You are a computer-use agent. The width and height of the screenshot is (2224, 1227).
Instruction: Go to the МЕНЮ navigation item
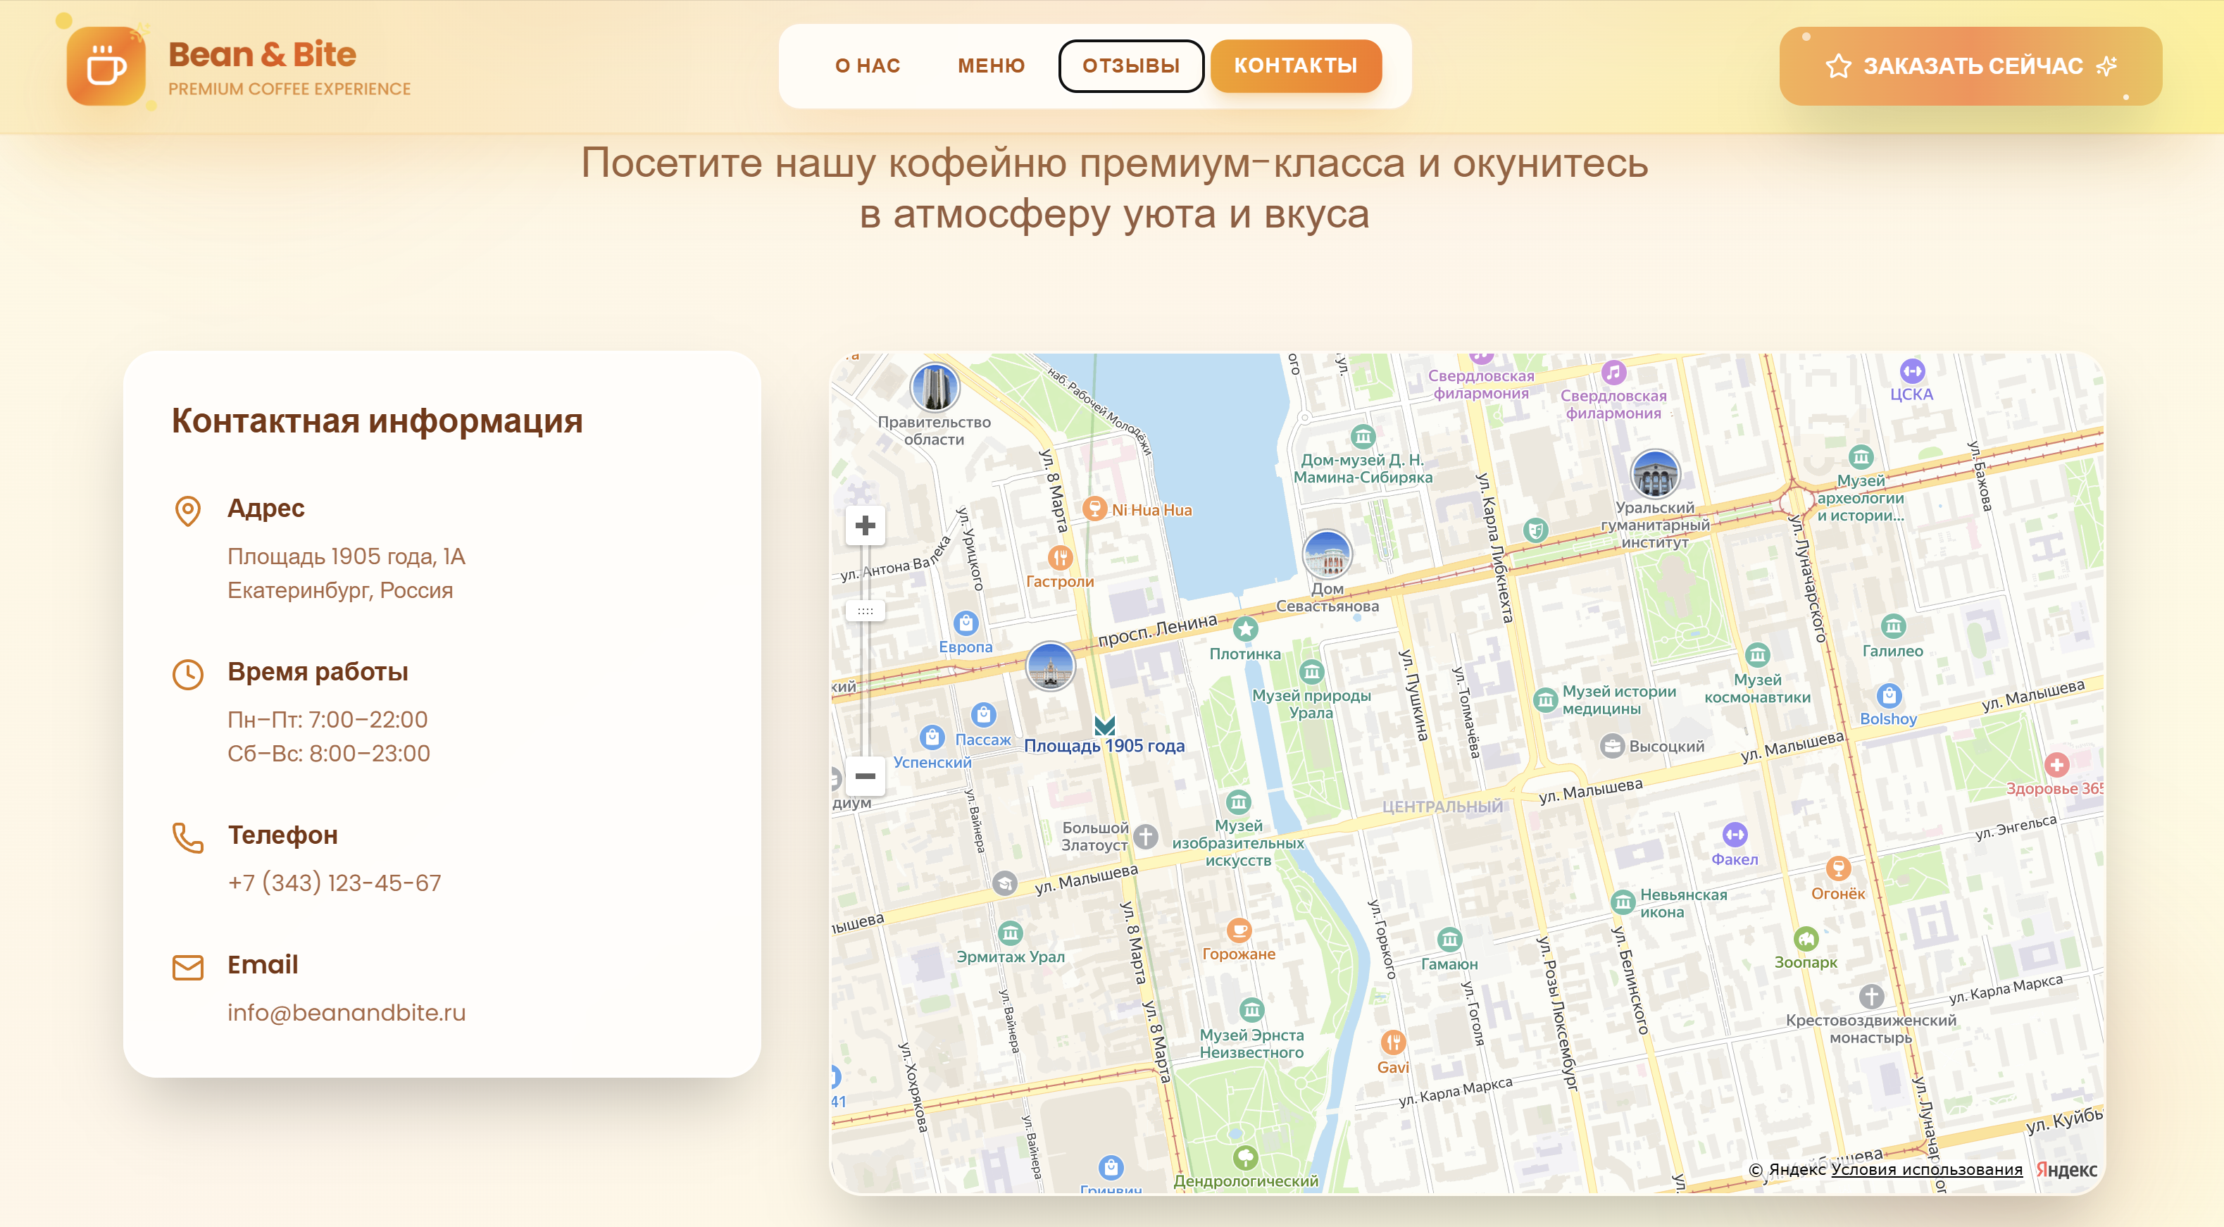[x=990, y=66]
